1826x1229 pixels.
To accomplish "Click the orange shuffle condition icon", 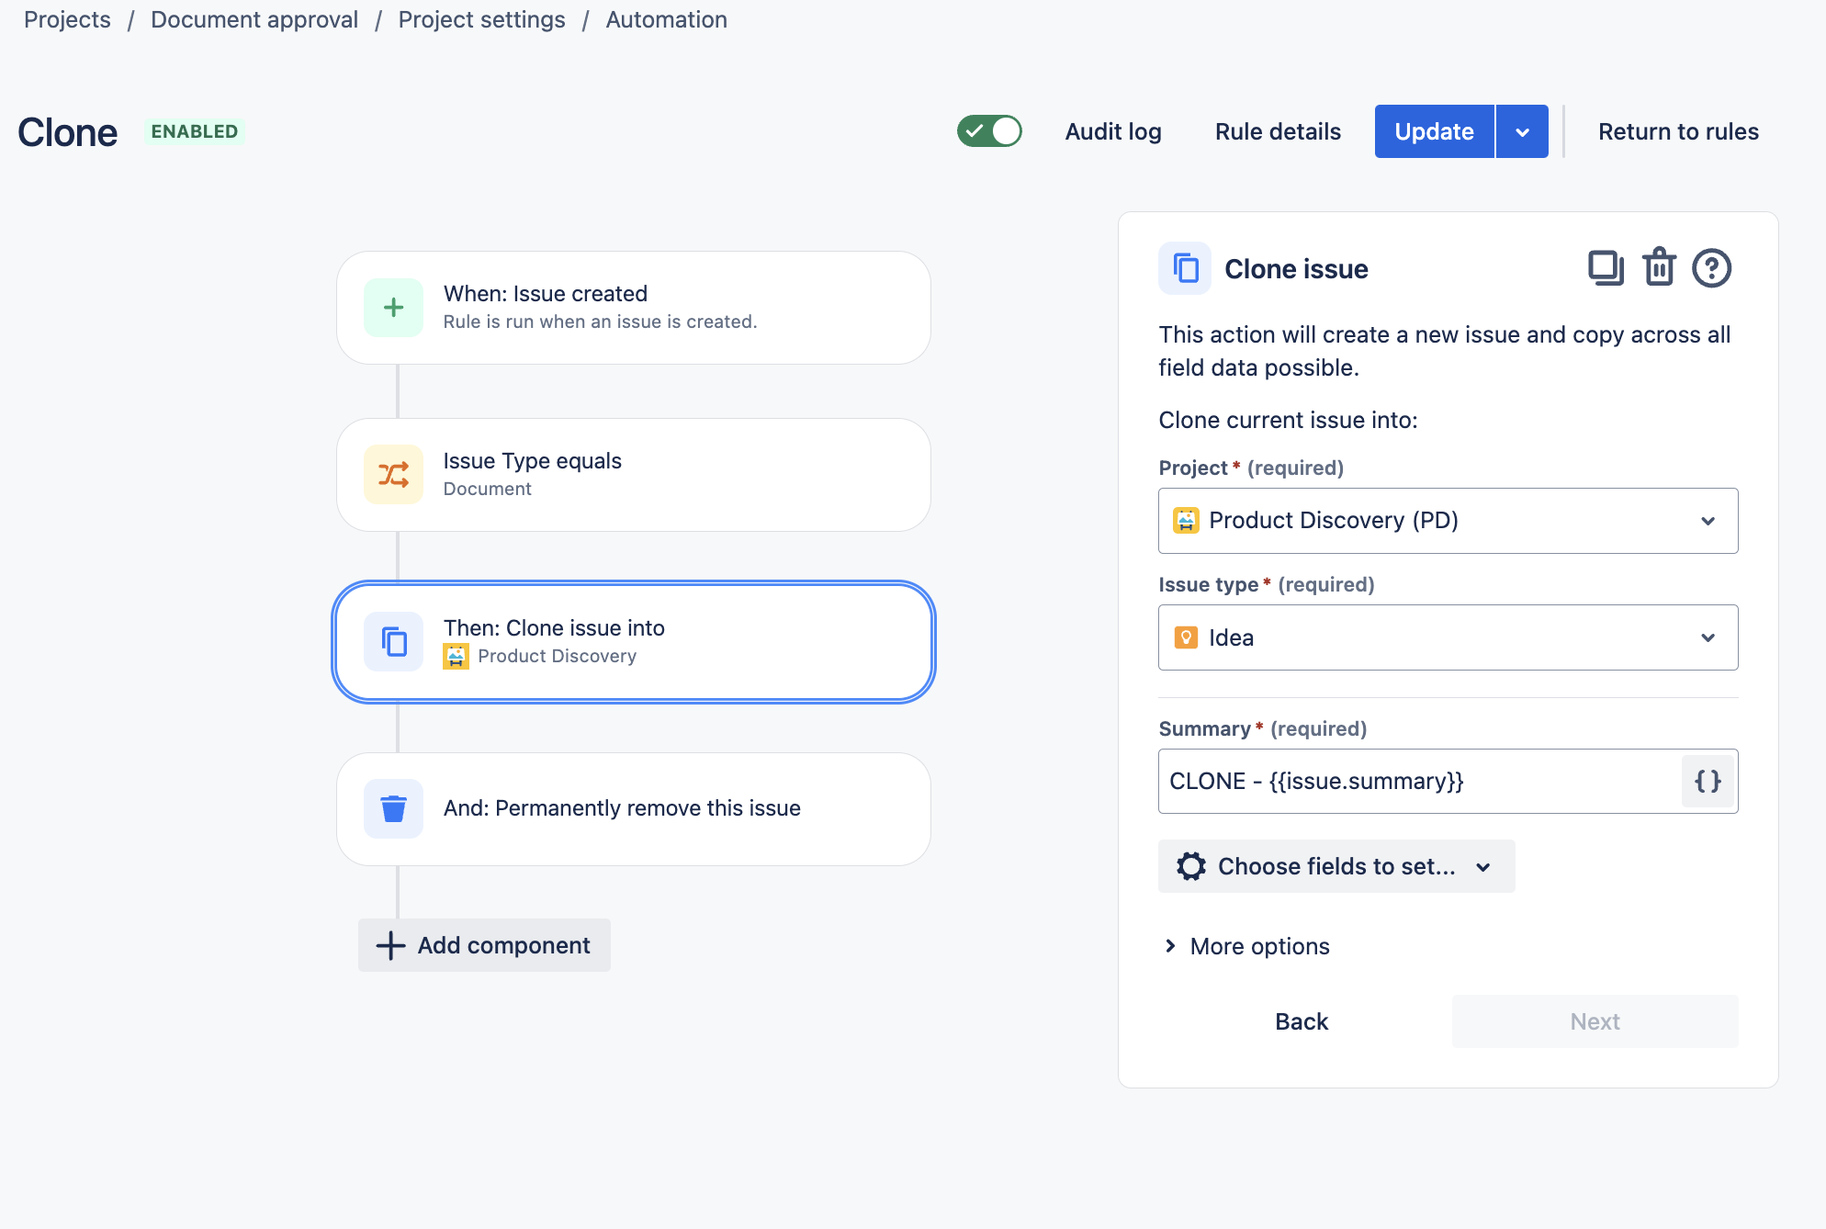I will tap(393, 475).
